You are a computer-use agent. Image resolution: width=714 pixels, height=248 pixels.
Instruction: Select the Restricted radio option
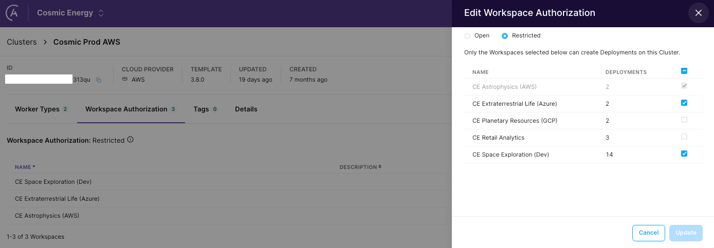point(505,36)
